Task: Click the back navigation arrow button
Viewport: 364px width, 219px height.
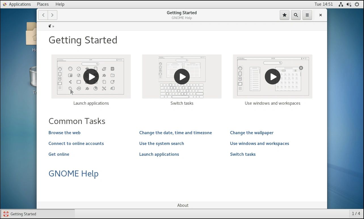Action: (x=43, y=15)
